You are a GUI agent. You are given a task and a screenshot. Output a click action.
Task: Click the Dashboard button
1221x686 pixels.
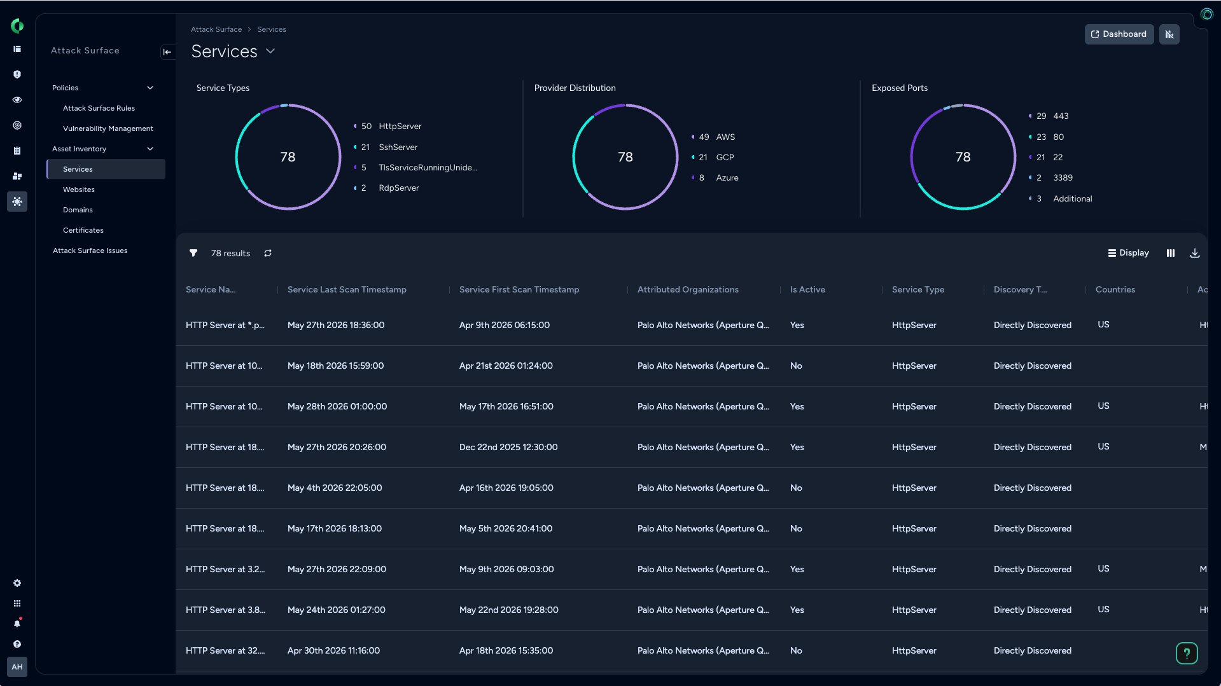(1119, 34)
